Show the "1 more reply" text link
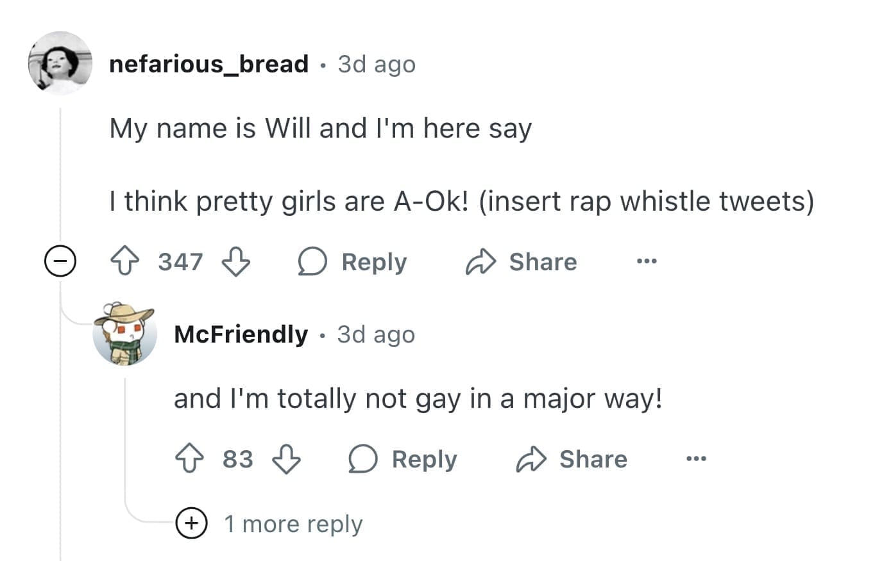875x561 pixels. (x=293, y=524)
